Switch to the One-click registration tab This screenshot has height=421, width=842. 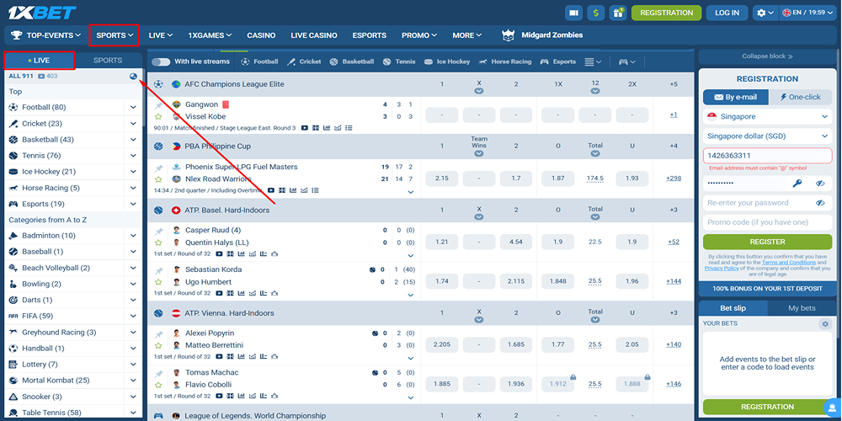pos(800,97)
